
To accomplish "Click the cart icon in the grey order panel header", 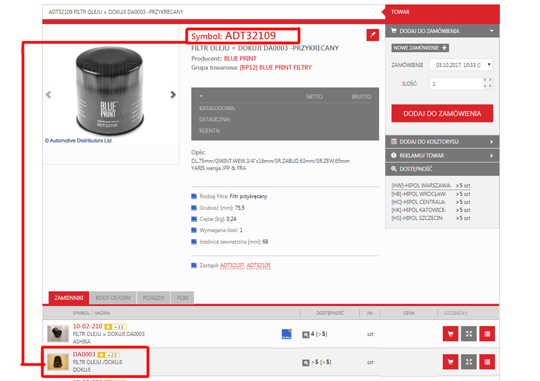I will [394, 31].
